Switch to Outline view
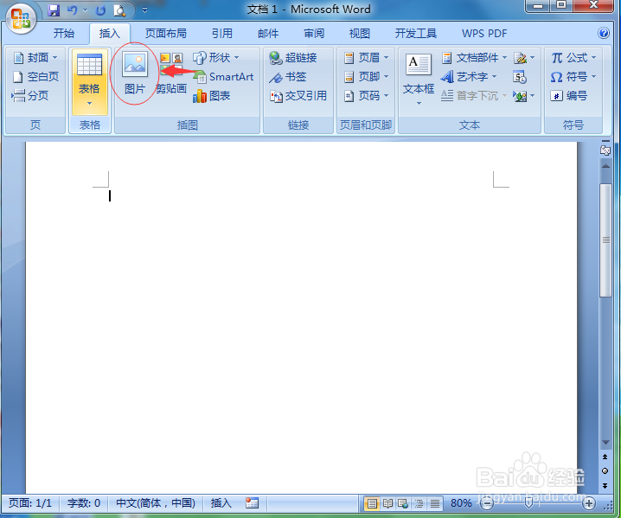Screen dimensions: 621x518 [x=419, y=504]
